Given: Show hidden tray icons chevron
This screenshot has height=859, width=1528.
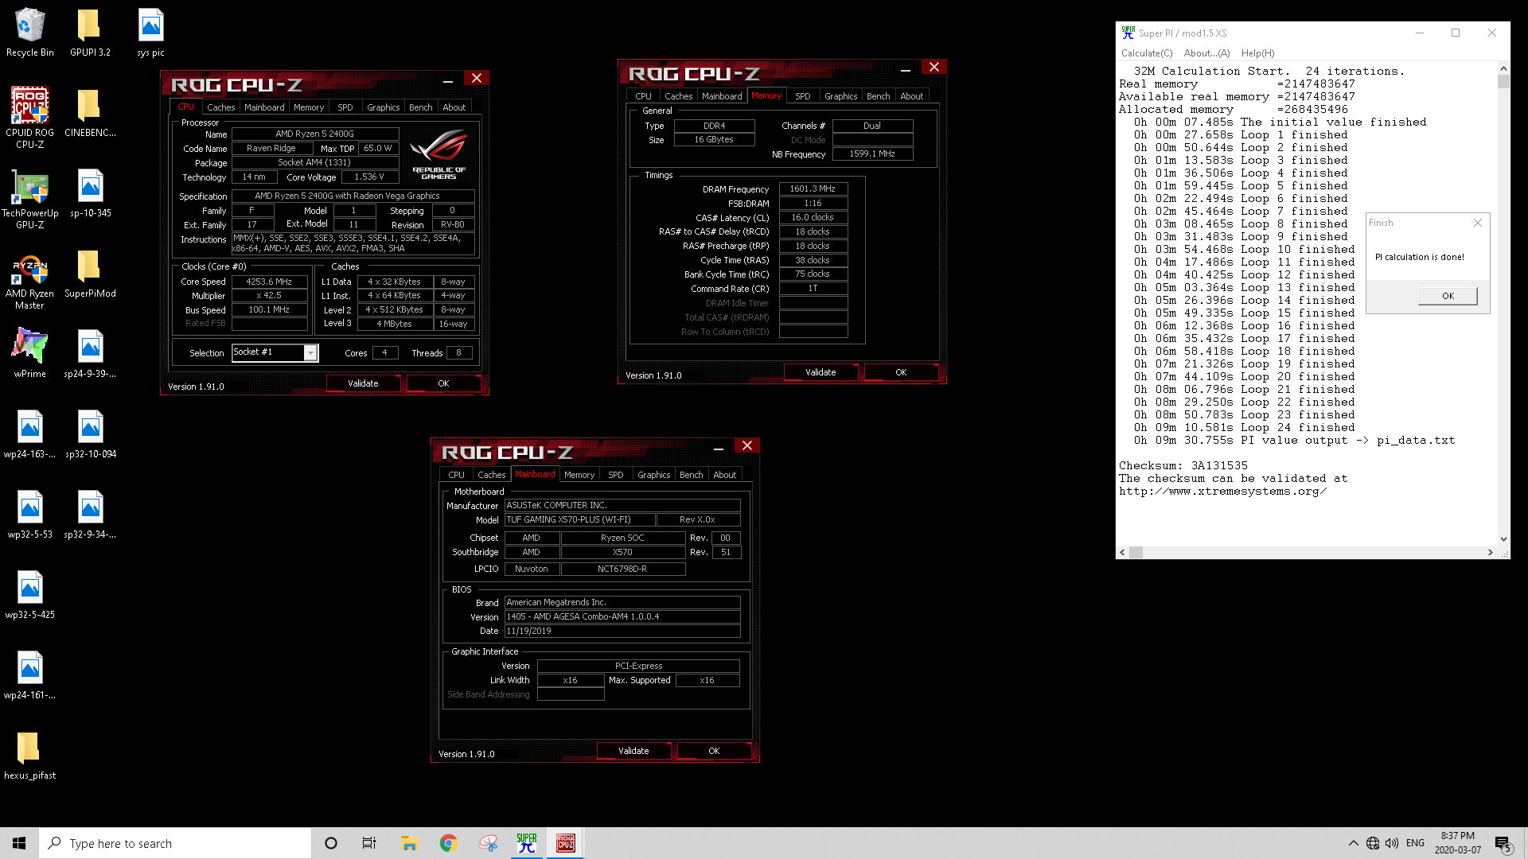Looking at the screenshot, I should pyautogui.click(x=1353, y=843).
